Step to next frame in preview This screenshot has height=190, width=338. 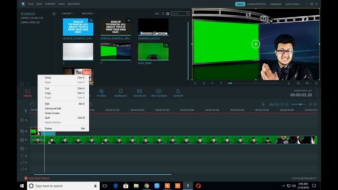[x=204, y=83]
